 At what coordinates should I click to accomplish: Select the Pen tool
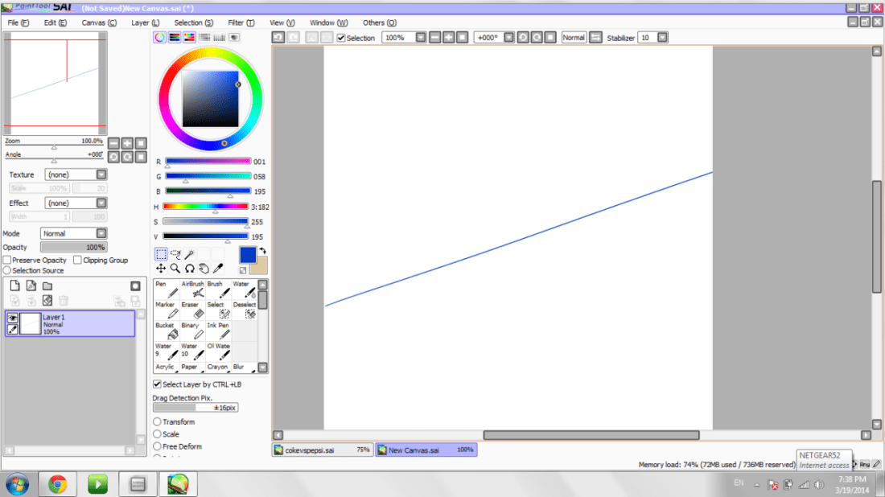(x=167, y=289)
